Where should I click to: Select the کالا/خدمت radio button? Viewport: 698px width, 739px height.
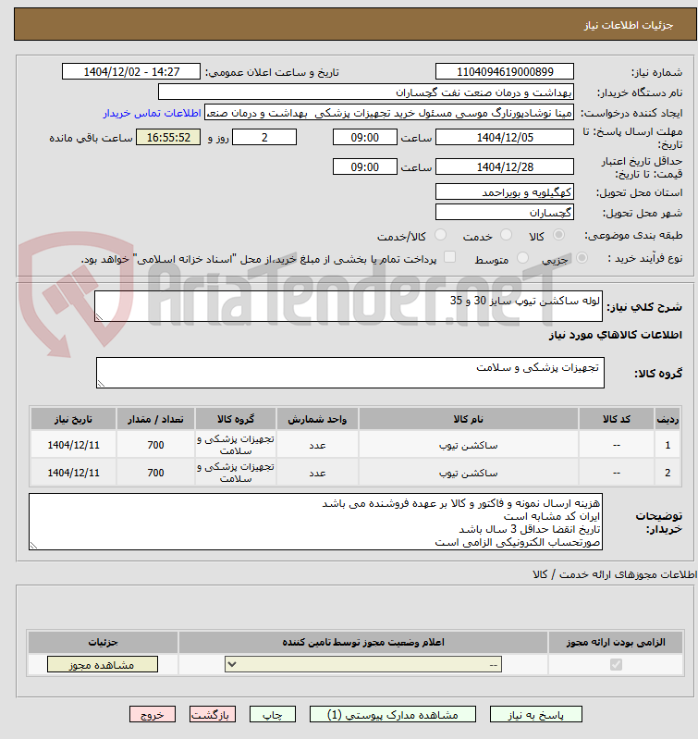click(440, 235)
